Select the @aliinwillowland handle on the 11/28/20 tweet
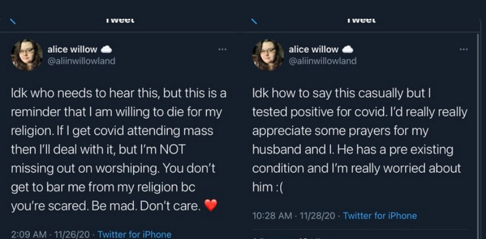 click(x=323, y=61)
